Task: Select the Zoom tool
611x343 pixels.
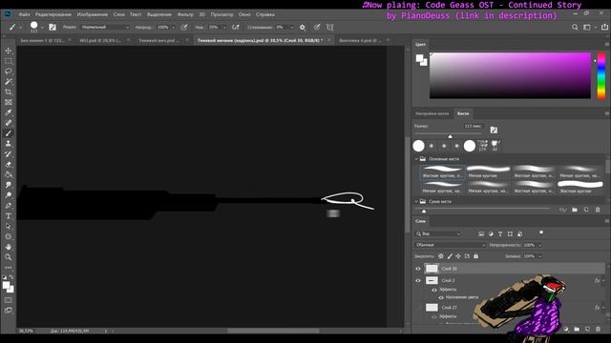Action: [9, 257]
